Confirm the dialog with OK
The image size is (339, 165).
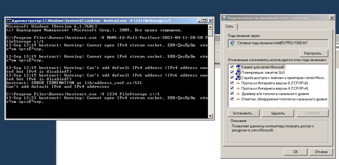[295, 152]
